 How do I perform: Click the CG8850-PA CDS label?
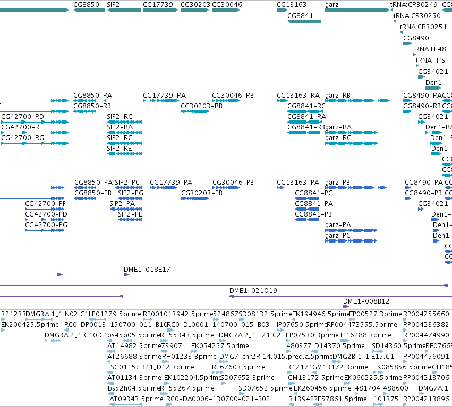point(93,183)
